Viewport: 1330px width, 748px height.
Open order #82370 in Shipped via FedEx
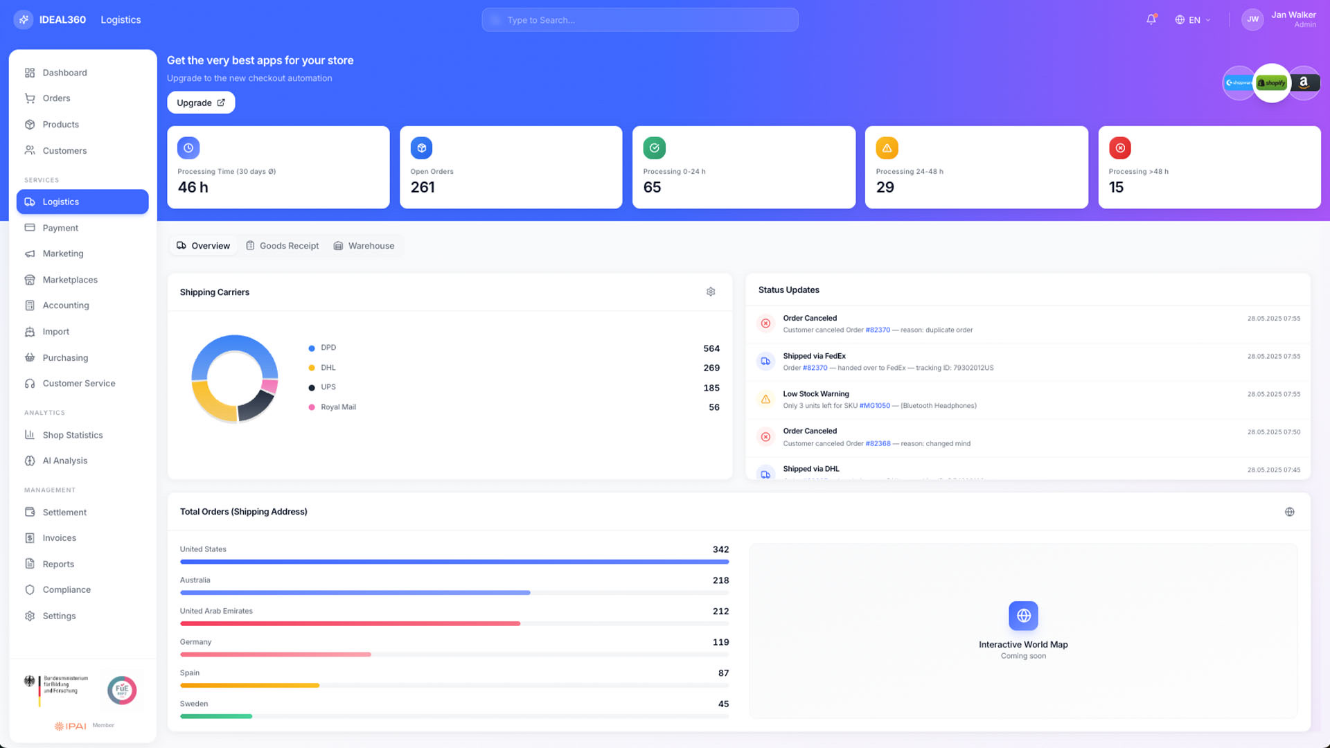click(815, 368)
